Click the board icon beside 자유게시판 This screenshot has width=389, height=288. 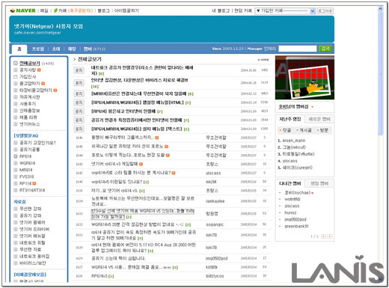[x=16, y=96]
